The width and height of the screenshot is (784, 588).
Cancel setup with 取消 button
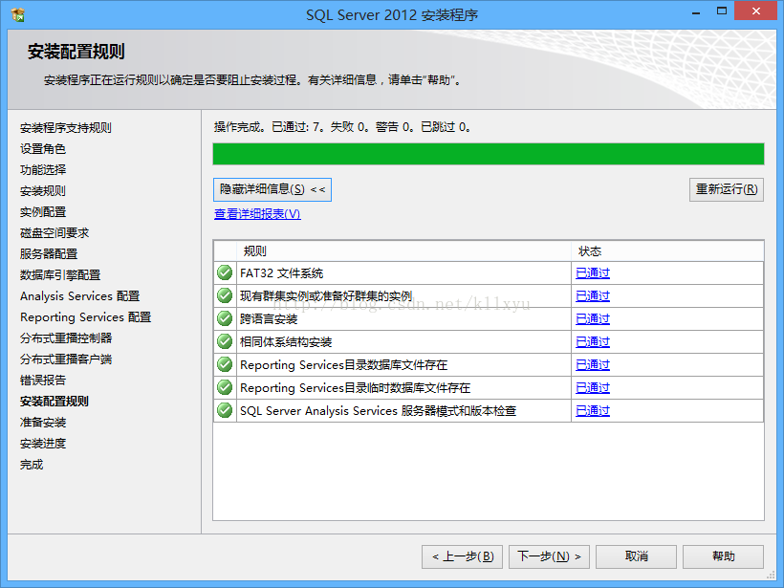click(x=636, y=556)
